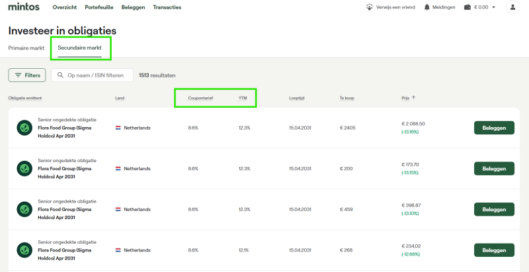Focus the Op naam / ISIN filteren field

(x=92, y=75)
